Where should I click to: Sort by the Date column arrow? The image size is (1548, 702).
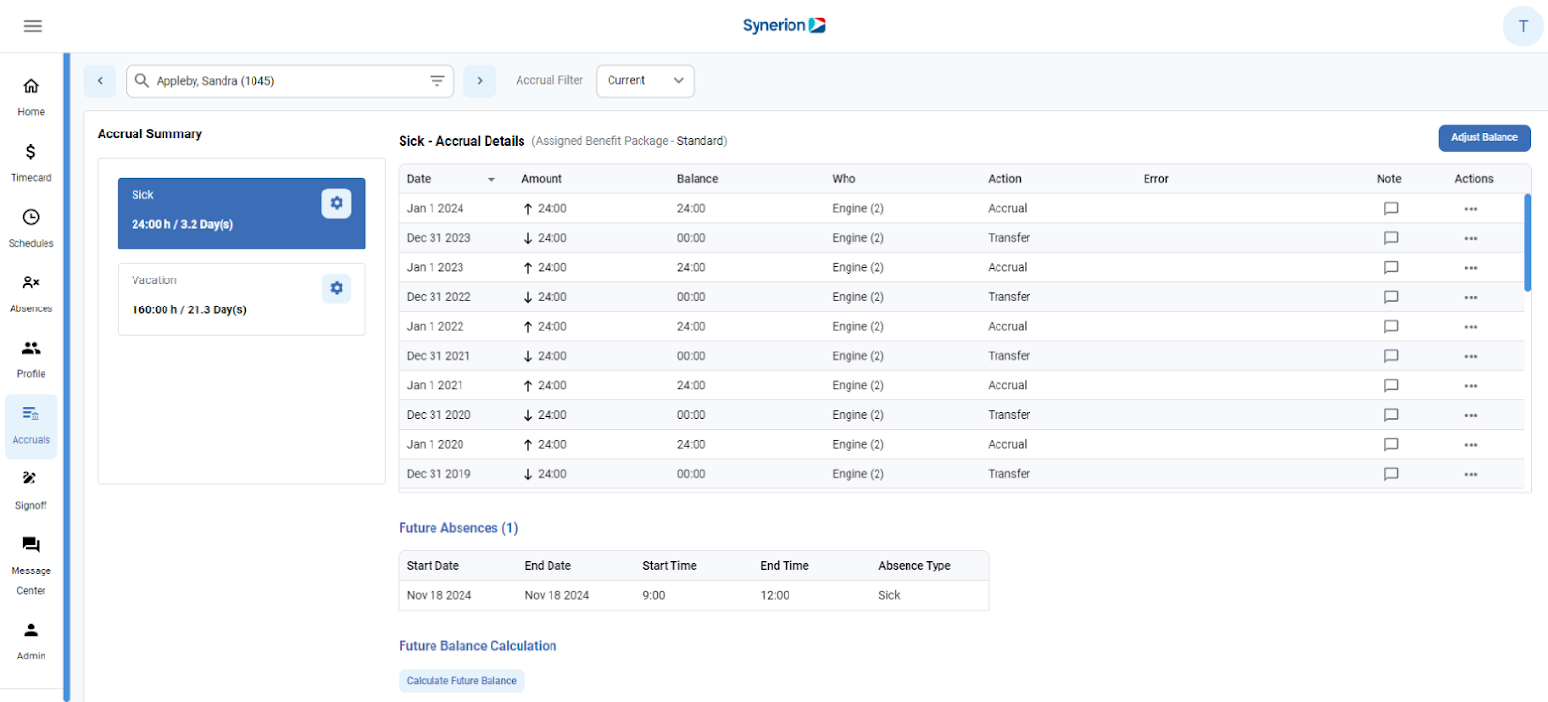[x=491, y=180]
